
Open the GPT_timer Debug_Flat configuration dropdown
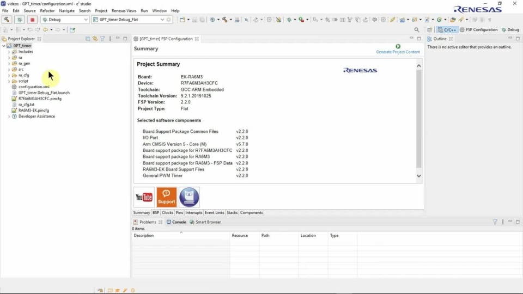(162, 20)
